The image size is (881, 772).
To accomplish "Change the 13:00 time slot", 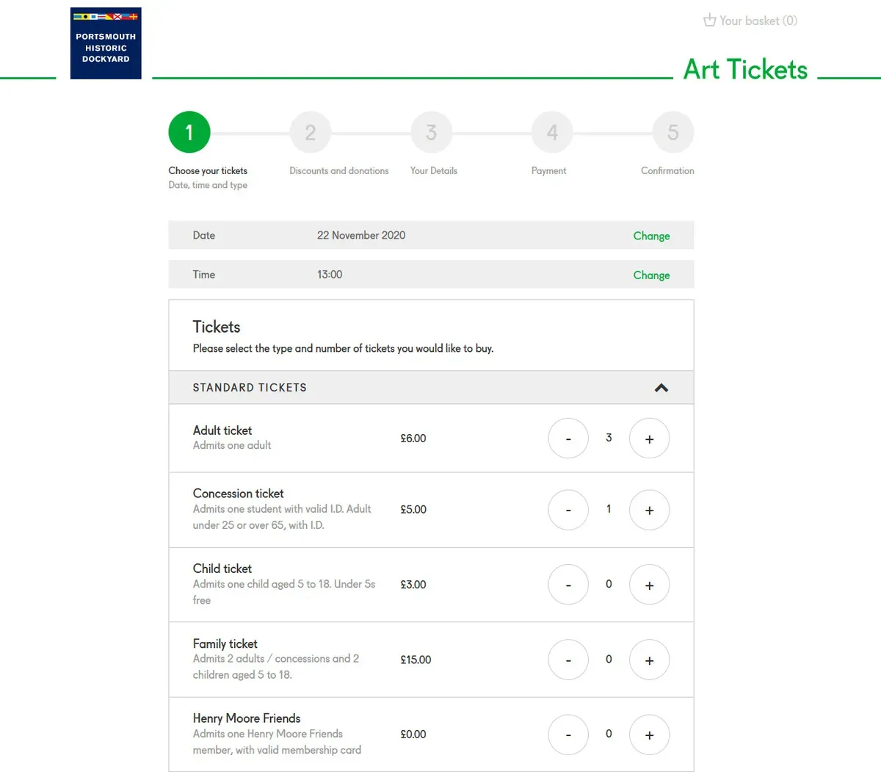I will pos(651,275).
